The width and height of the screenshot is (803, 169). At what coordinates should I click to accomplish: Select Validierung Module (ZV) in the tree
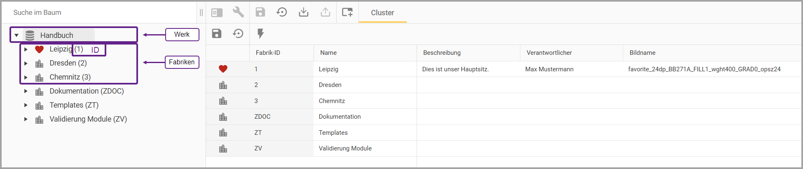[88, 119]
